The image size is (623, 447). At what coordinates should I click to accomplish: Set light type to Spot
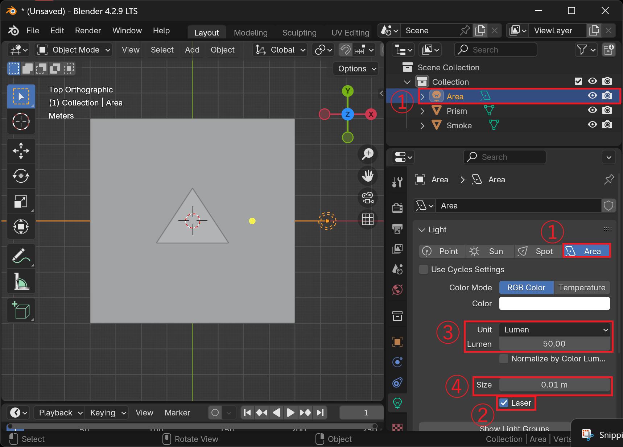pos(538,251)
